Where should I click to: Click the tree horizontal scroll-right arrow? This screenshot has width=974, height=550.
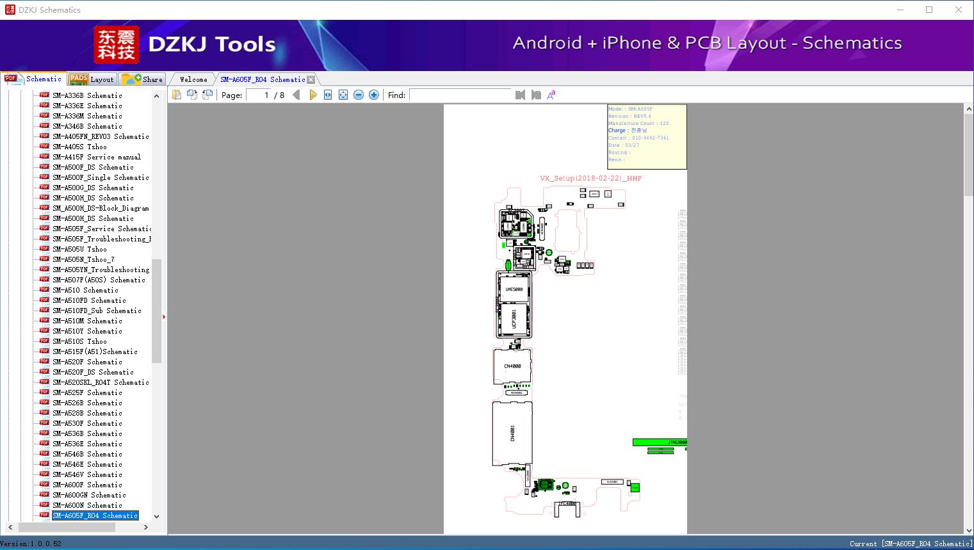click(146, 528)
